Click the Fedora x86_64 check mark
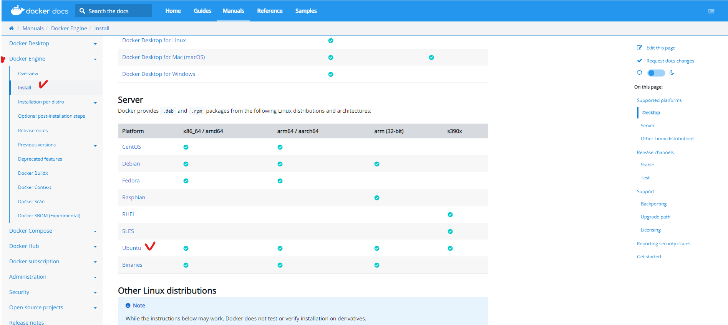 click(x=186, y=181)
